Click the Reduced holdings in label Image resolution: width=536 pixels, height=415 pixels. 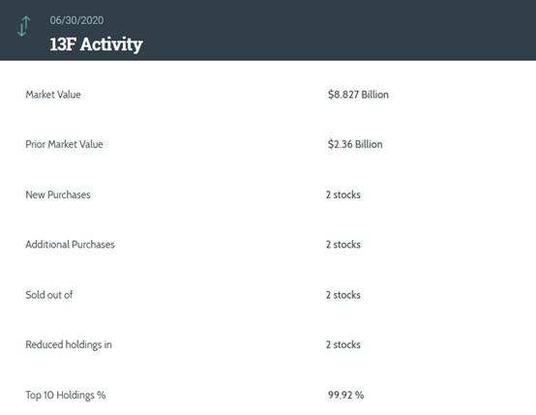click(x=69, y=344)
